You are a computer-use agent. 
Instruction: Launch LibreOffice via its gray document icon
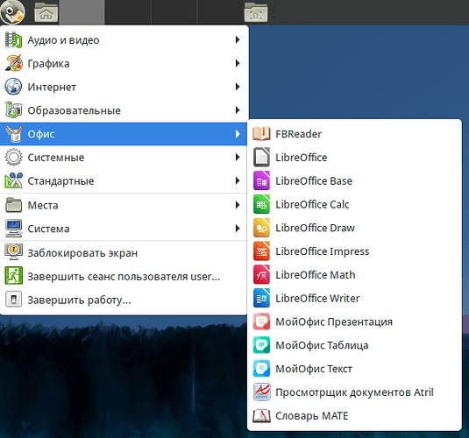click(261, 157)
